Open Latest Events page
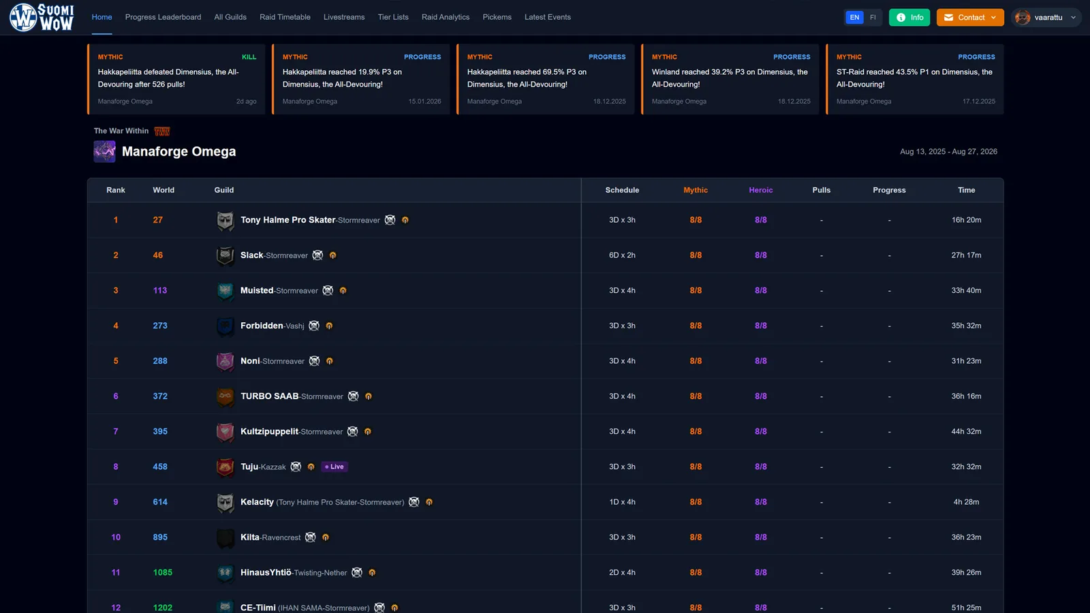The image size is (1090, 613). 548,17
